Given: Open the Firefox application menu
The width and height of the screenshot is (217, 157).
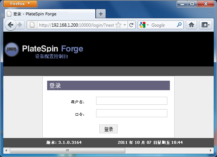Looking at the screenshot, I should [20, 4].
